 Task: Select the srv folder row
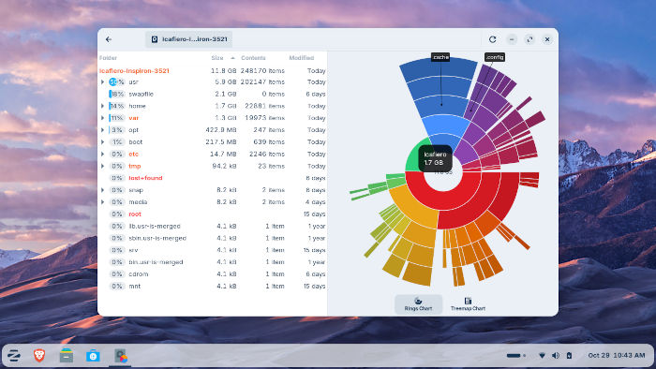pyautogui.click(x=213, y=250)
